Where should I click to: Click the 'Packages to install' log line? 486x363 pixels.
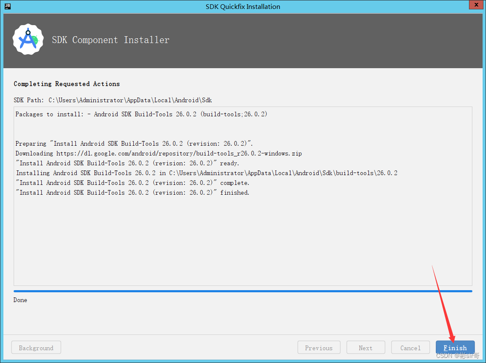141,114
